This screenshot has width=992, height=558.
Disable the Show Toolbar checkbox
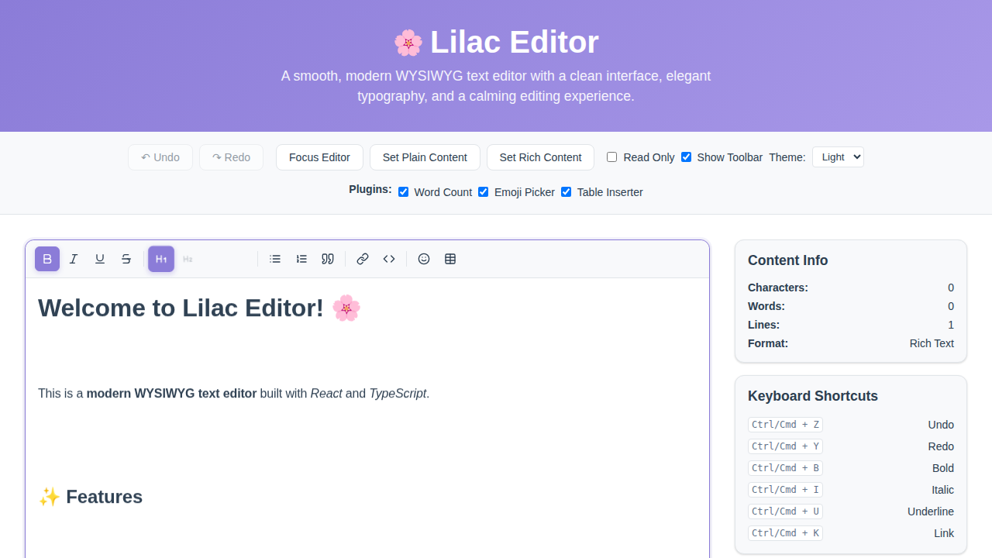click(x=686, y=157)
